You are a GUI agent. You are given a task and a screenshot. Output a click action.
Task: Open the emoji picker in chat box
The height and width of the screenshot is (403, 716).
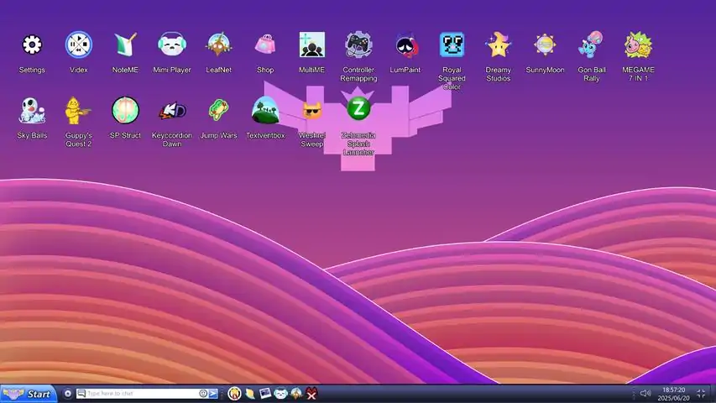coord(203,394)
